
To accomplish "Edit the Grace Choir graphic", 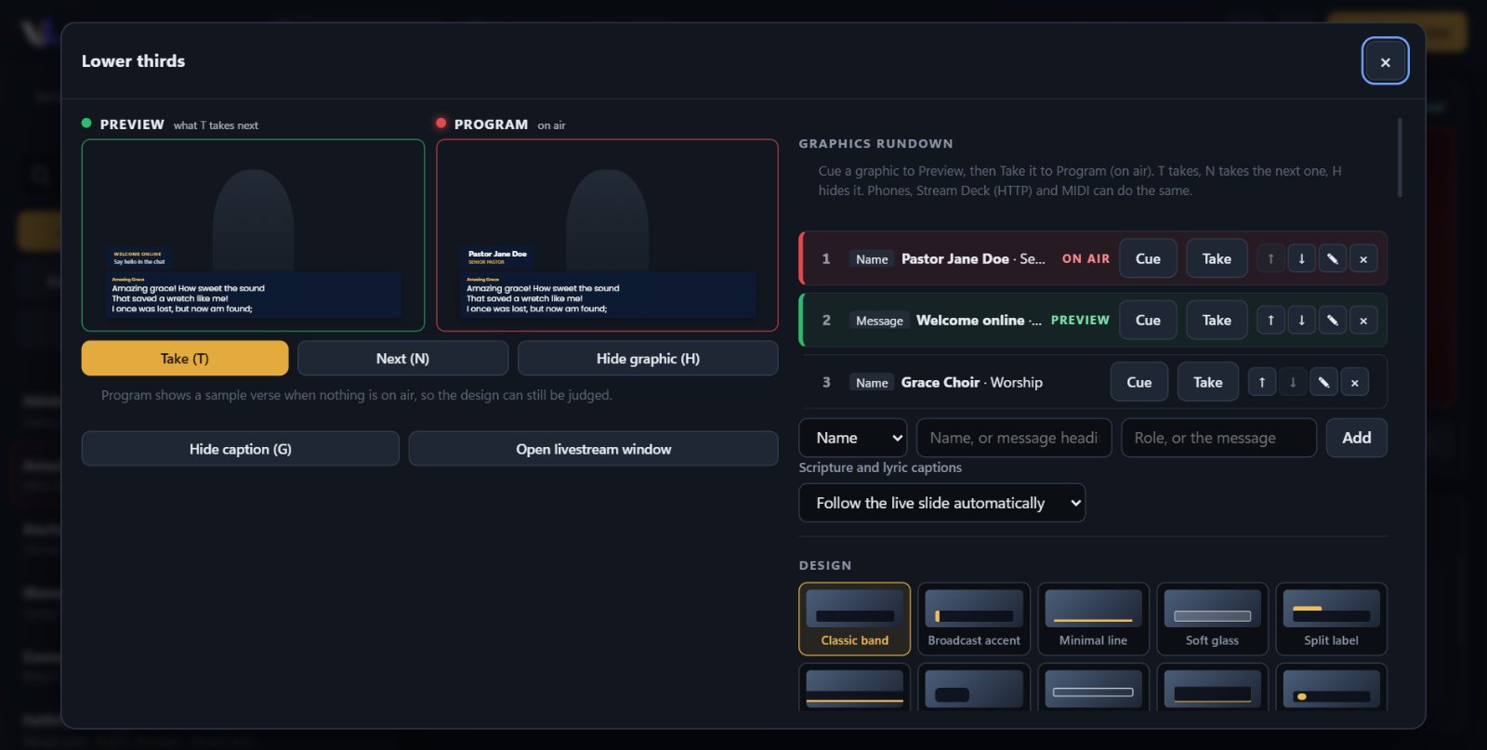I will [1323, 382].
